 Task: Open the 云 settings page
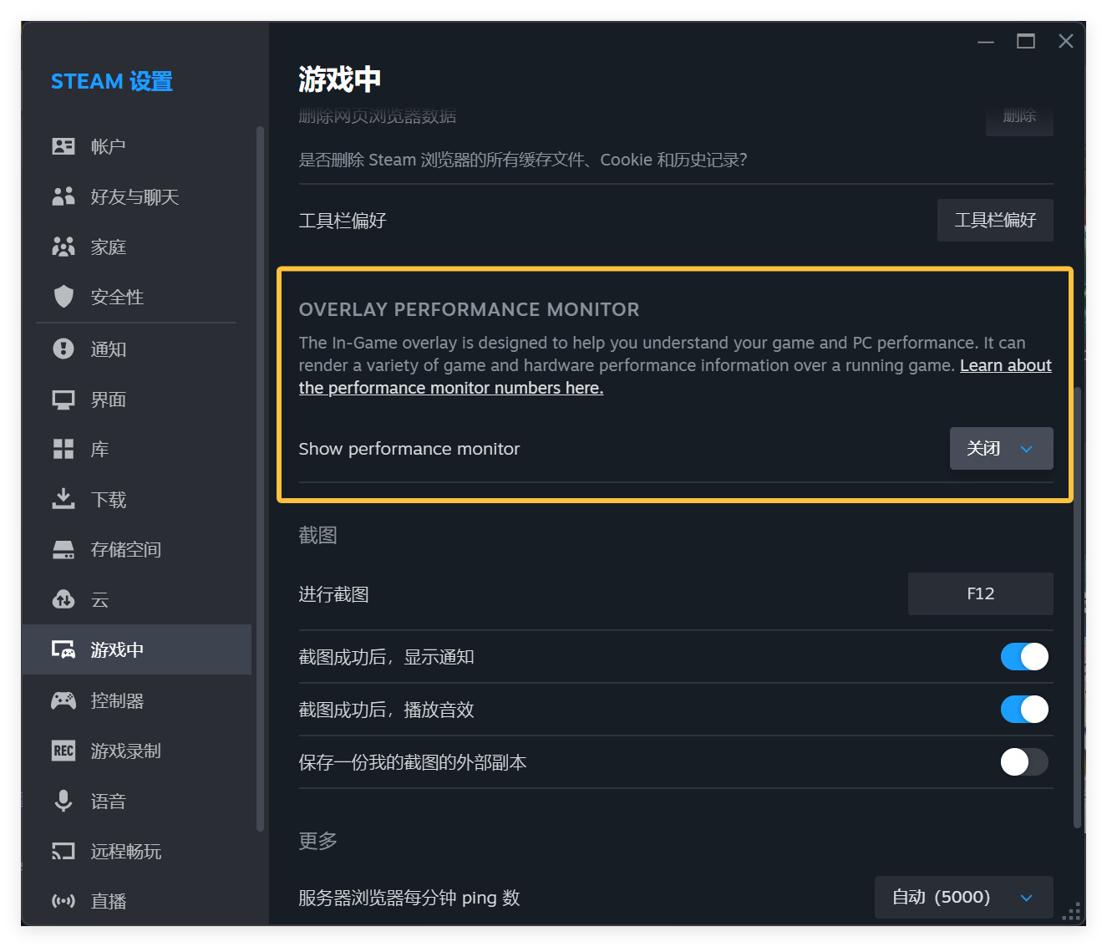(137, 599)
